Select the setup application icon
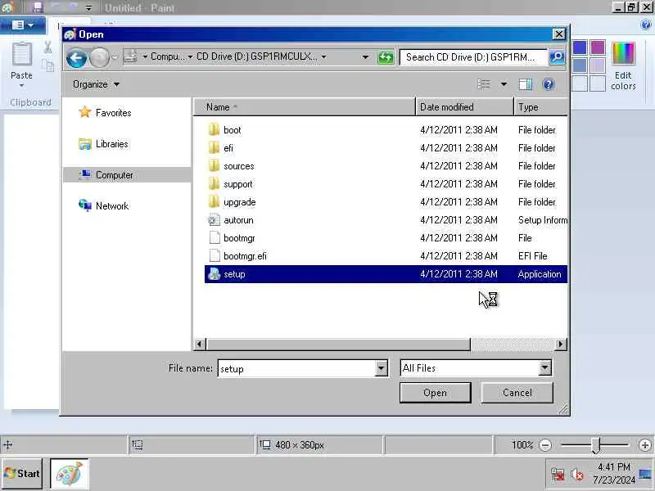This screenshot has width=655, height=491. point(214,274)
